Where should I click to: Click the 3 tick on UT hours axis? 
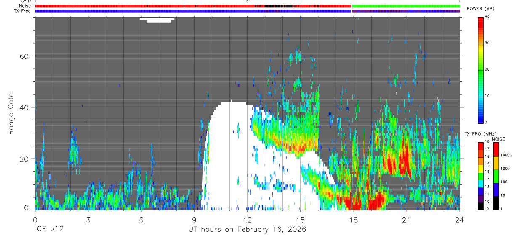coord(88,220)
